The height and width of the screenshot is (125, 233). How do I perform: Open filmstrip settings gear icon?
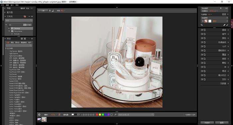(x=39, y=115)
